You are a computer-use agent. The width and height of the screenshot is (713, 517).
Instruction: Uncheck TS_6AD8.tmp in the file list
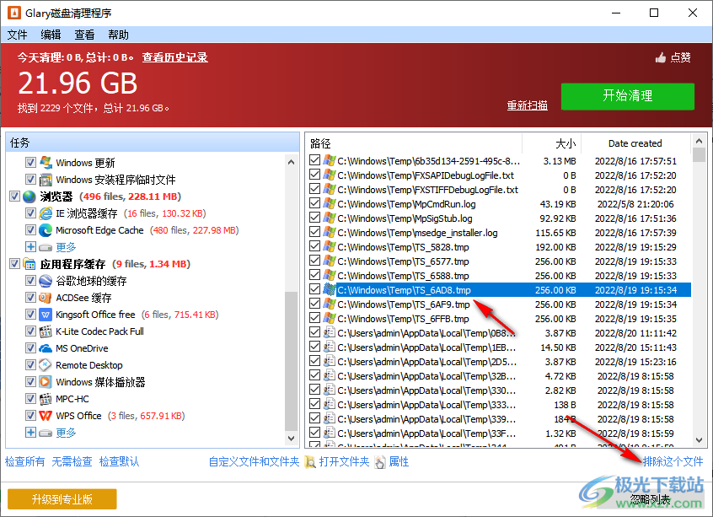pyautogui.click(x=315, y=289)
